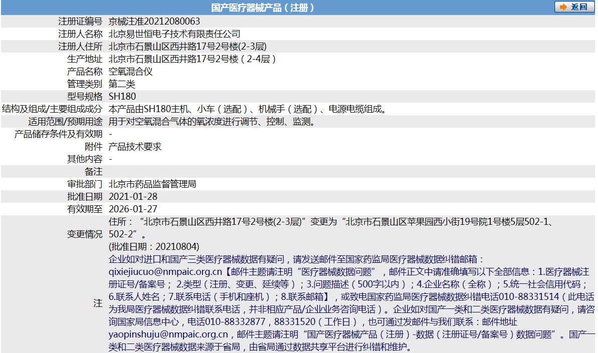Click phone number 010-88332877

[x=235, y=322]
